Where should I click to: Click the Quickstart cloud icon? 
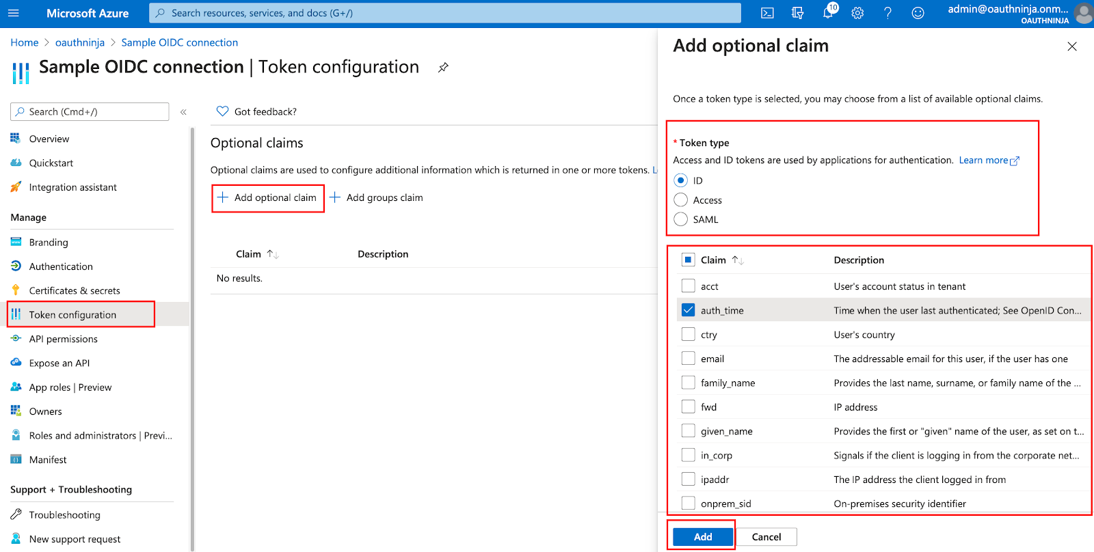pyautogui.click(x=16, y=163)
